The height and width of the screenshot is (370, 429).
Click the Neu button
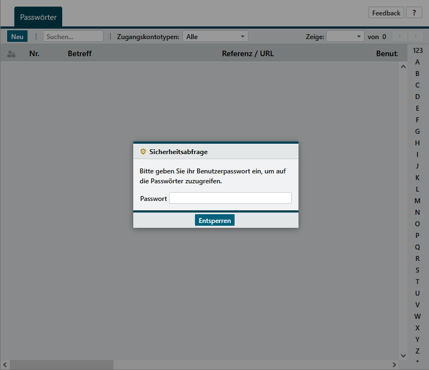(x=17, y=36)
